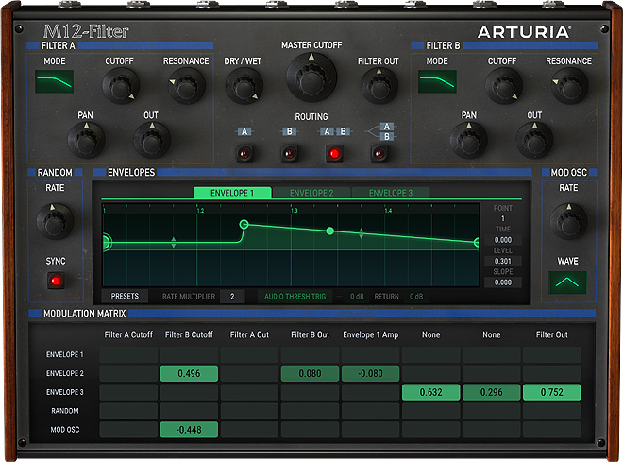
Task: Click the Envelope 3 Filter Out 0.752 amount
Action: tap(552, 392)
